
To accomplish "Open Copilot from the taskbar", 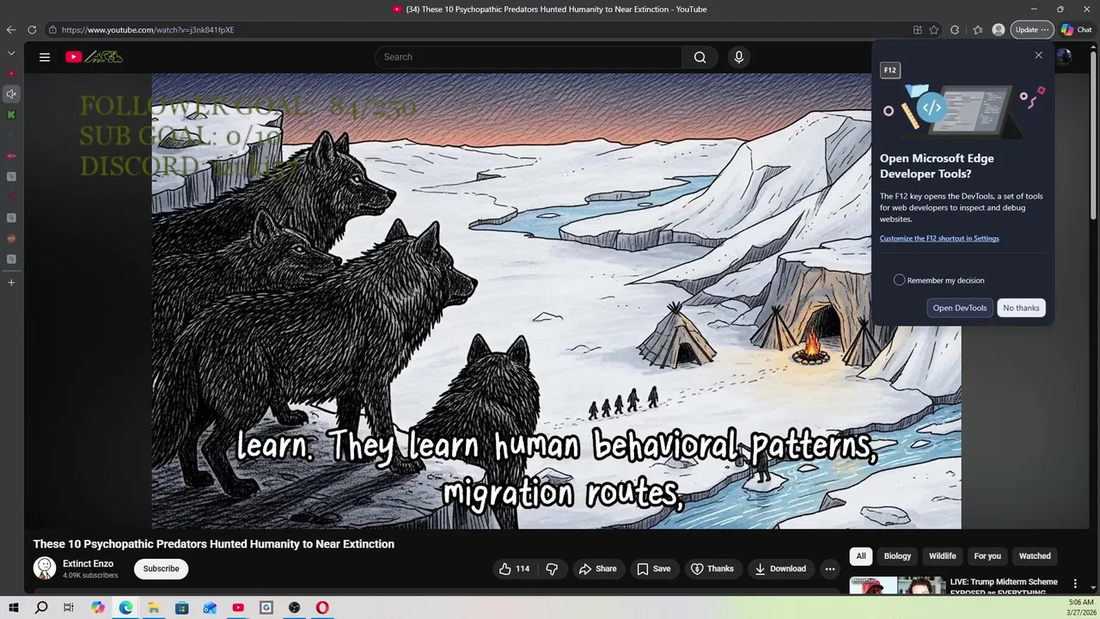I will click(98, 608).
